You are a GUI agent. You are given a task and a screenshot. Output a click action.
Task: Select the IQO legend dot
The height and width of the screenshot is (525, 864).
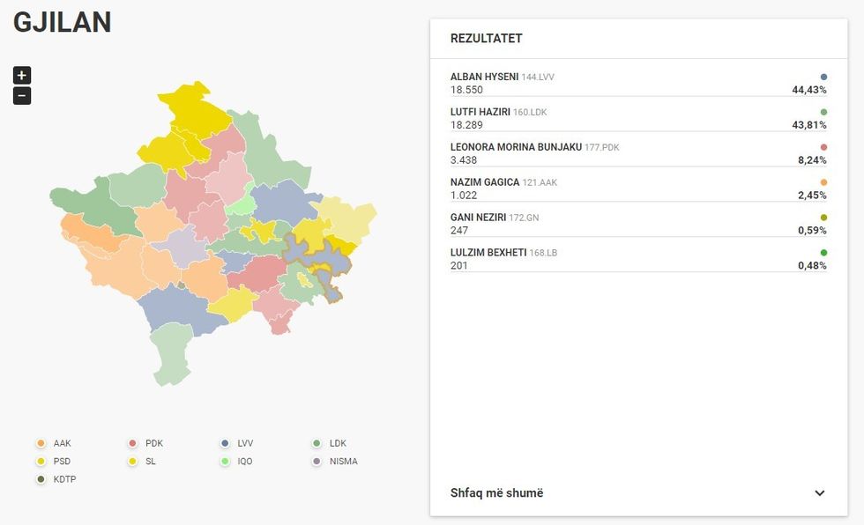pyautogui.click(x=226, y=461)
